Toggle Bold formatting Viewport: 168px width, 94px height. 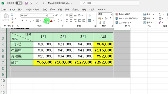click(22, 21)
